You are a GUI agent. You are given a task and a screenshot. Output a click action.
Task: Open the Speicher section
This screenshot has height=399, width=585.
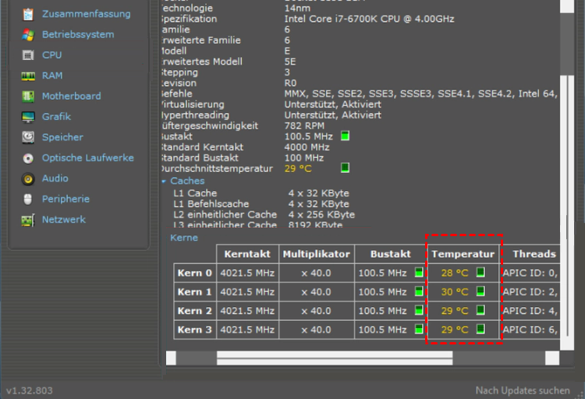(x=62, y=137)
